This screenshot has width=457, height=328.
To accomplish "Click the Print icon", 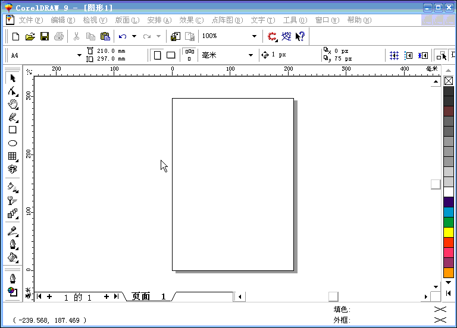I will [x=59, y=36].
